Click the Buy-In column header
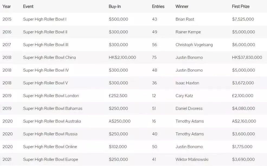This screenshot has width=267, height=166. pyautogui.click(x=115, y=7)
